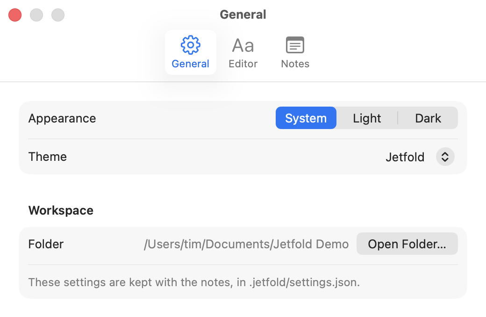Screen dimensions: 486x317
Task: Click the workspace folder path text
Action: tap(246, 244)
